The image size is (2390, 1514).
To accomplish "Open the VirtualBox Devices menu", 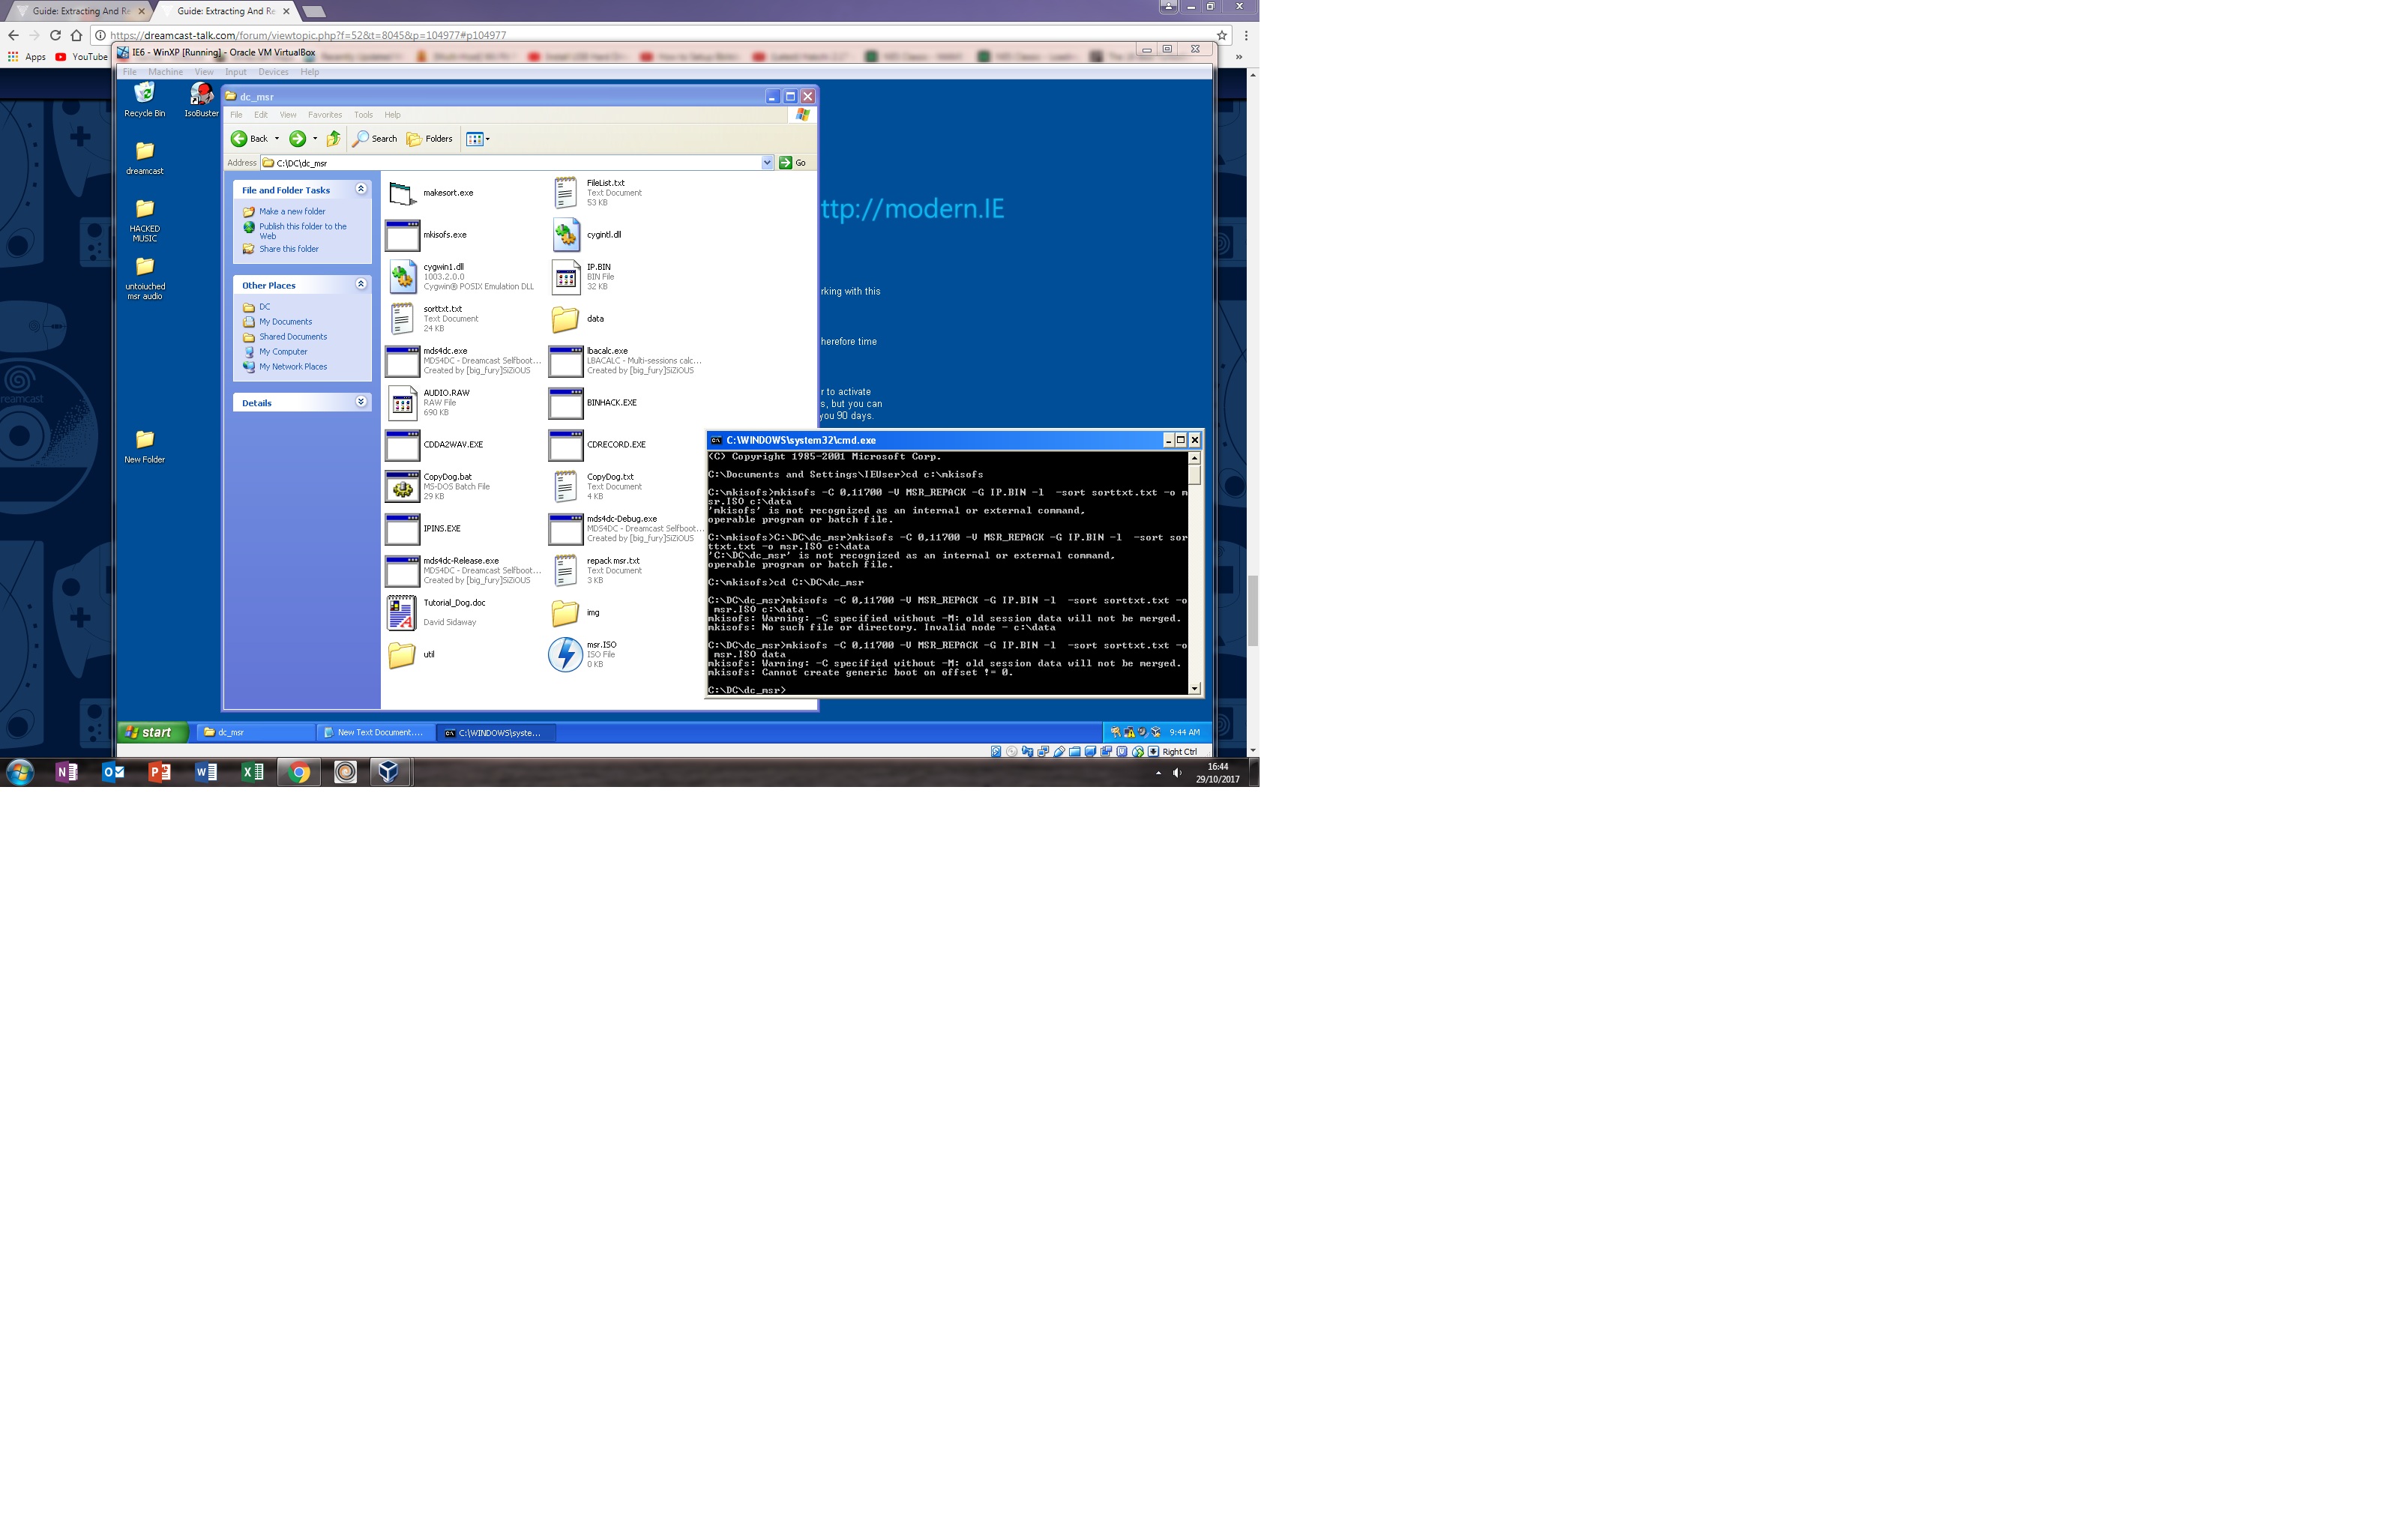I will (273, 71).
